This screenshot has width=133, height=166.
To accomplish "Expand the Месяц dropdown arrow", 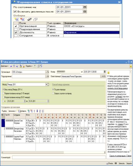I will click(x=46, y=84).
